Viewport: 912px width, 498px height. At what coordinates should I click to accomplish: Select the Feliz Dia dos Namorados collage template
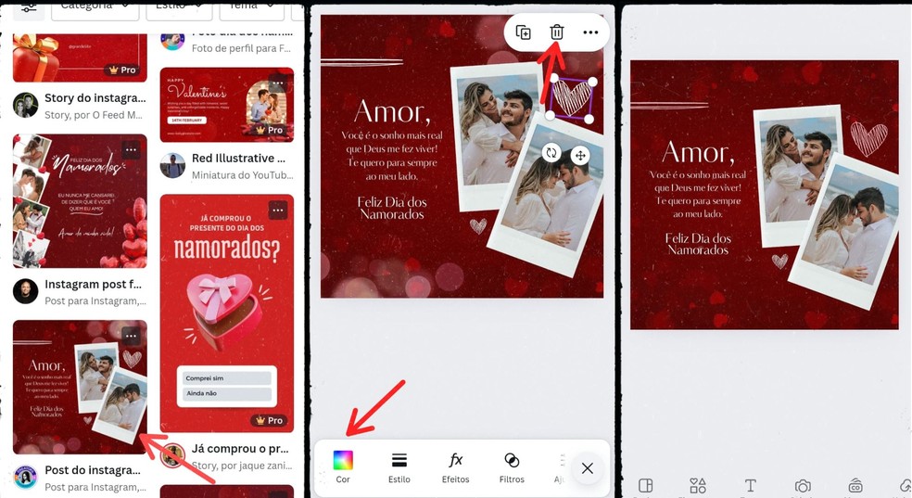pos(80,200)
